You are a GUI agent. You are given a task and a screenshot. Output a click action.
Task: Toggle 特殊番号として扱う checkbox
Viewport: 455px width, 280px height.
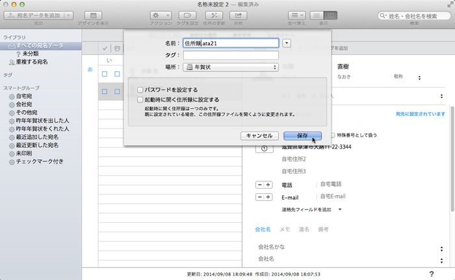coord(333,135)
